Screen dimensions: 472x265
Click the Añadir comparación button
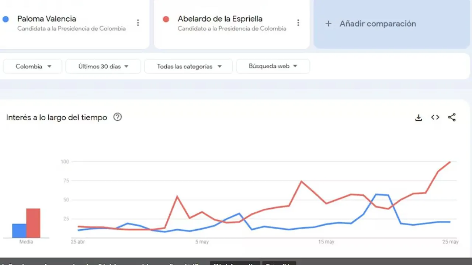pos(392,24)
